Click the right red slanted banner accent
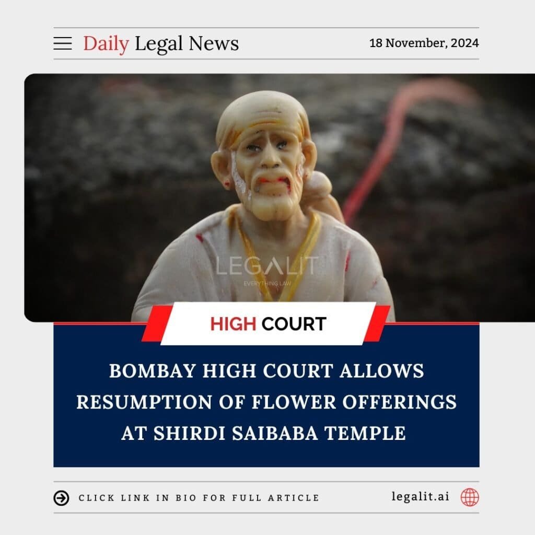 pos(377,323)
